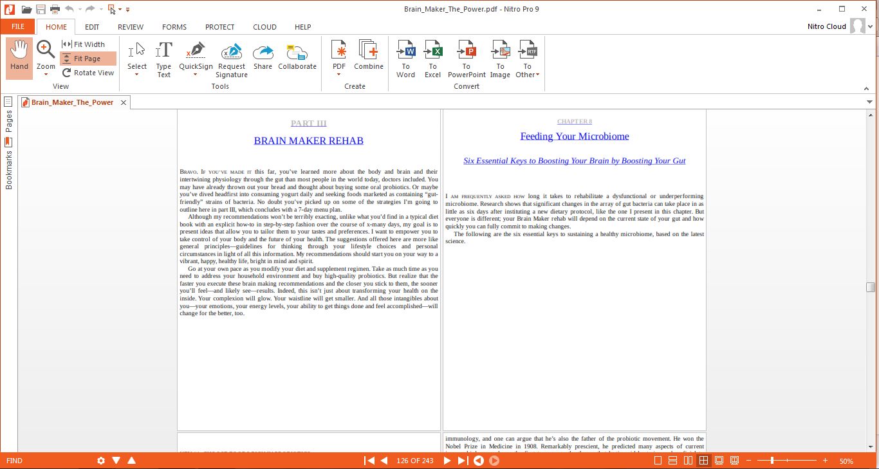Open the FILE menu

tap(18, 27)
